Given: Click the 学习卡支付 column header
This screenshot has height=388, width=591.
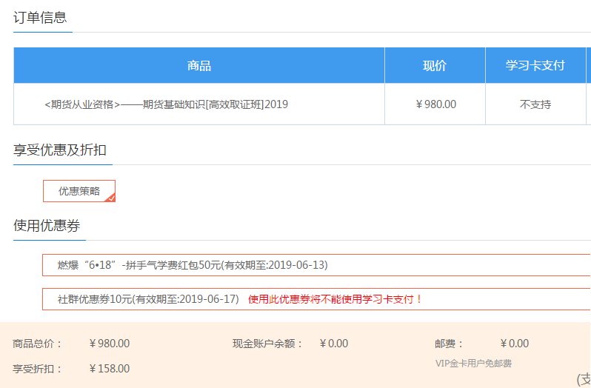Looking at the screenshot, I should click(x=535, y=66).
